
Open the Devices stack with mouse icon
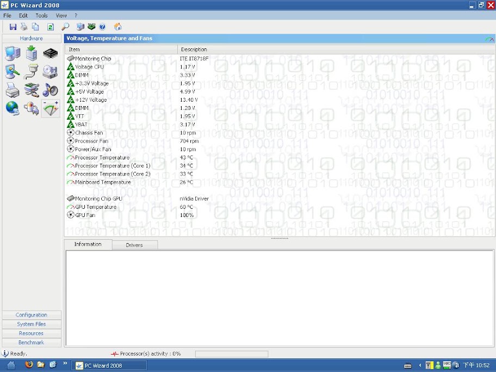point(32,90)
